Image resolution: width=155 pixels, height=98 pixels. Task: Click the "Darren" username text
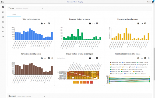149,2
